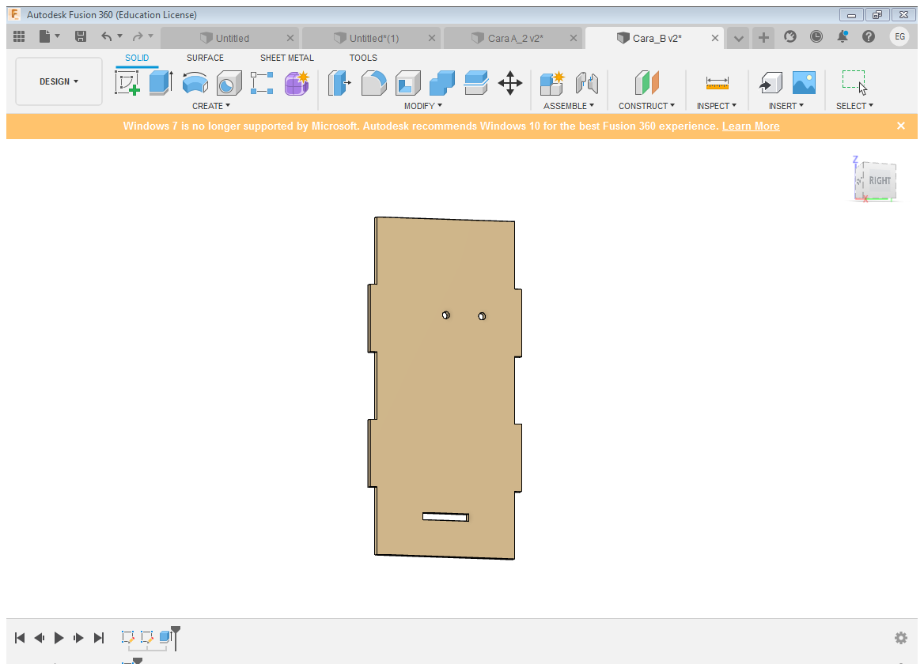Viewport: 924px width, 664px height.
Task: Redo the last undone action
Action: pos(138,37)
